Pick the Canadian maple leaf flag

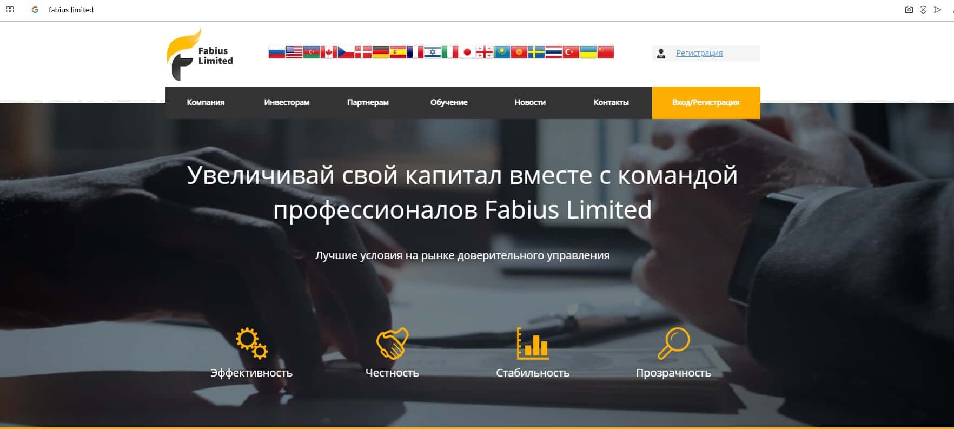tap(329, 52)
